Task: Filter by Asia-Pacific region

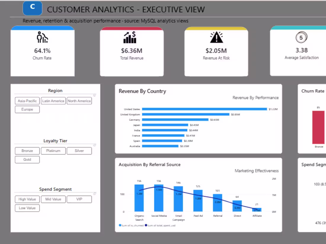Action: (x=27, y=101)
